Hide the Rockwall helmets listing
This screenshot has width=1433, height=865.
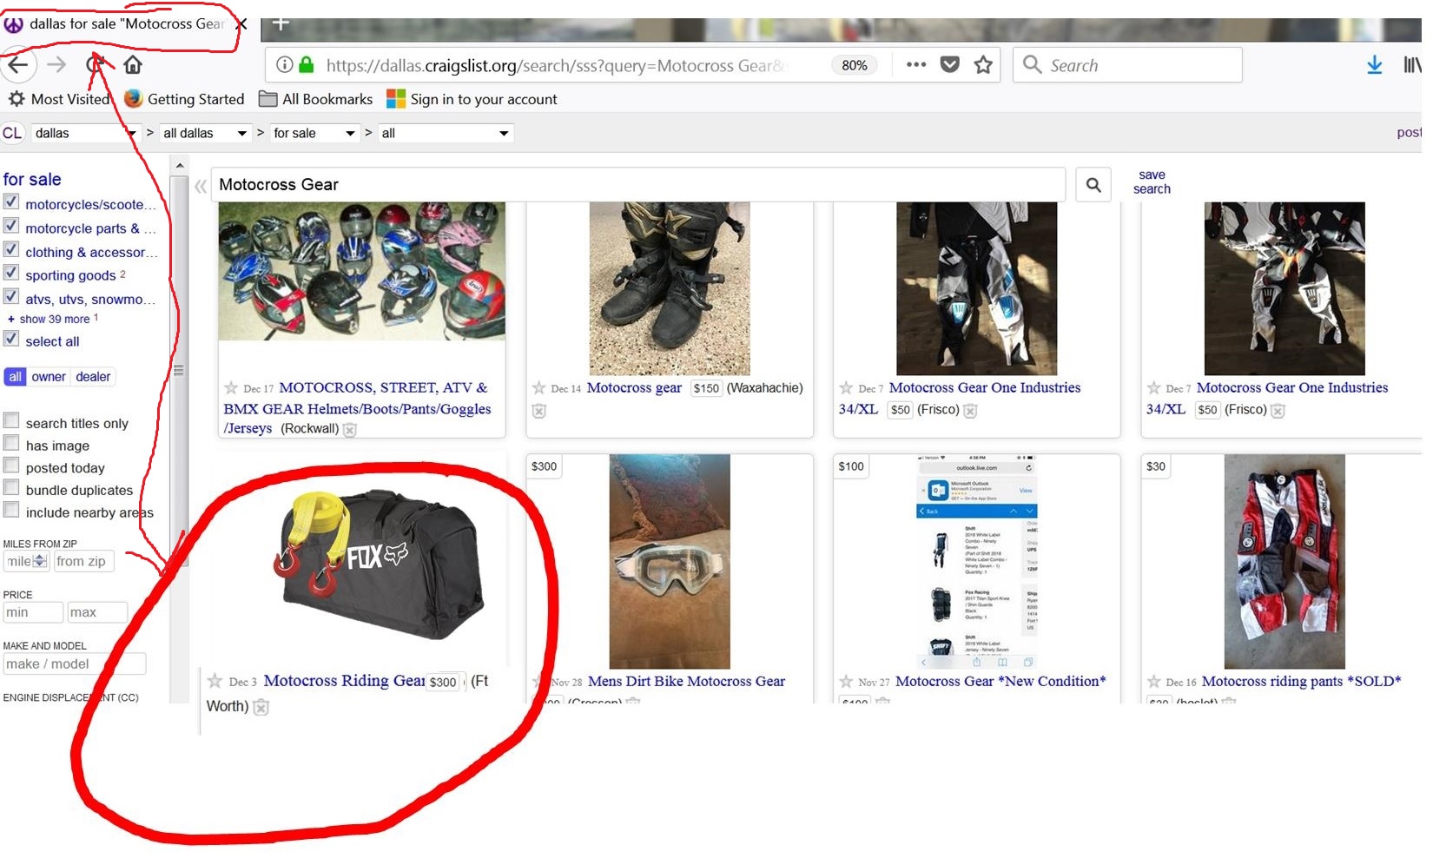pos(349,429)
